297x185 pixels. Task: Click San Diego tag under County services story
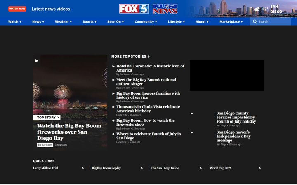coord(222,125)
